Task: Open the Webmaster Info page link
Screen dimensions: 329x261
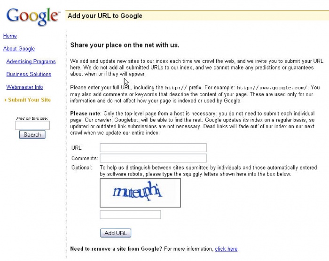Action: coord(24,87)
